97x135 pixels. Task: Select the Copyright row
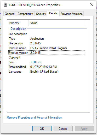[47, 57]
